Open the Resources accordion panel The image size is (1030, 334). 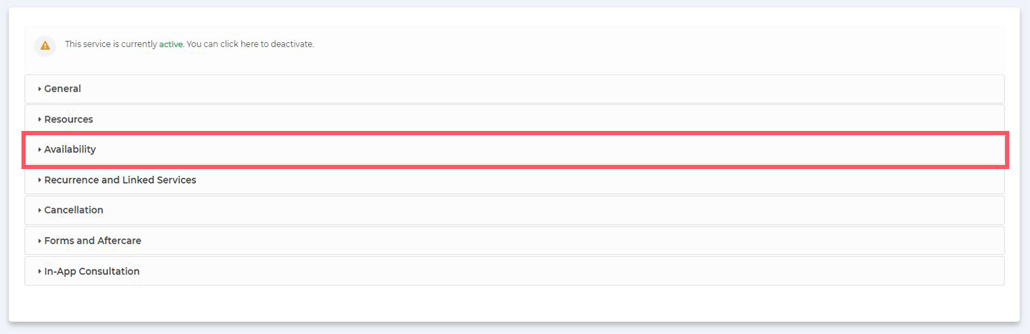tap(69, 119)
